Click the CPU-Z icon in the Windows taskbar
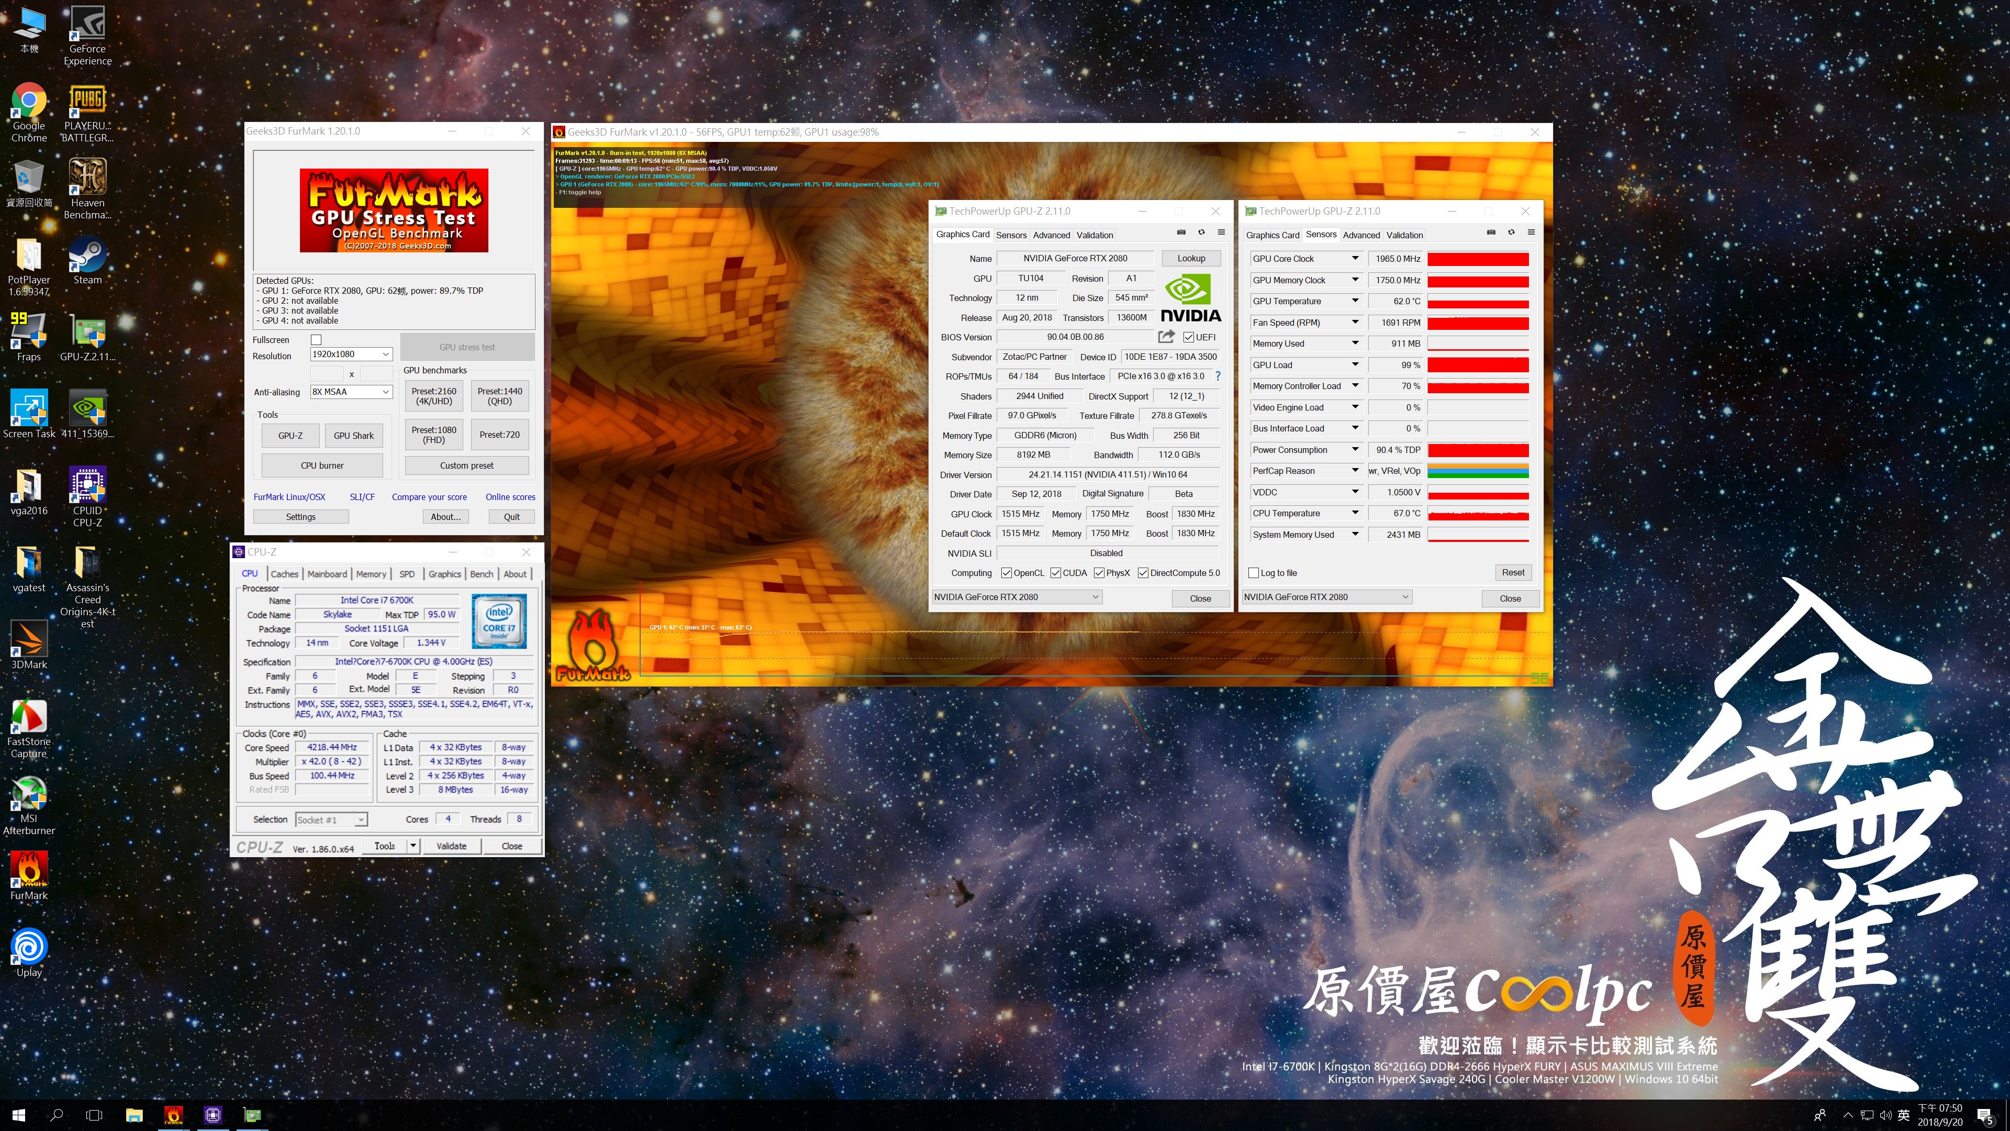This screenshot has height=1131, width=2010. [213, 1115]
